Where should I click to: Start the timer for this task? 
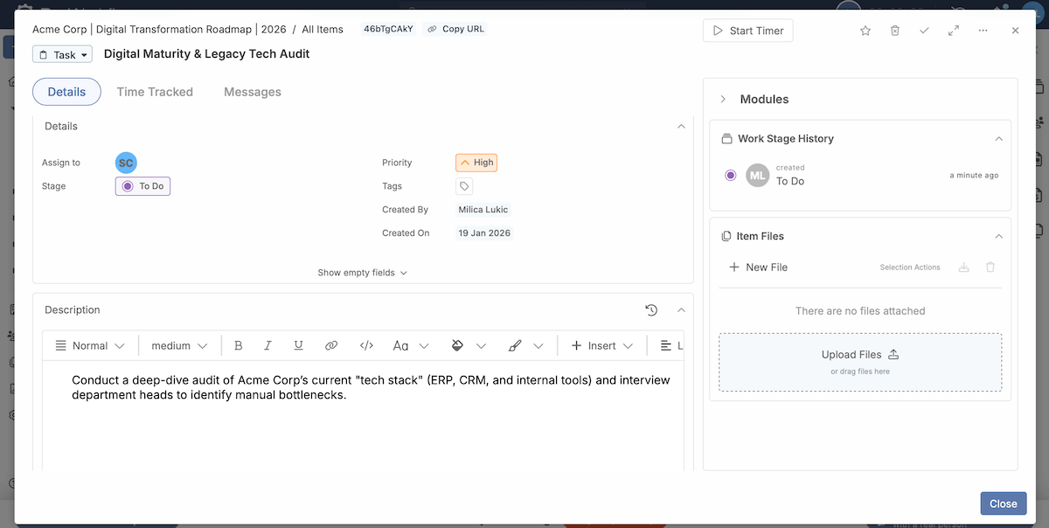[747, 30]
